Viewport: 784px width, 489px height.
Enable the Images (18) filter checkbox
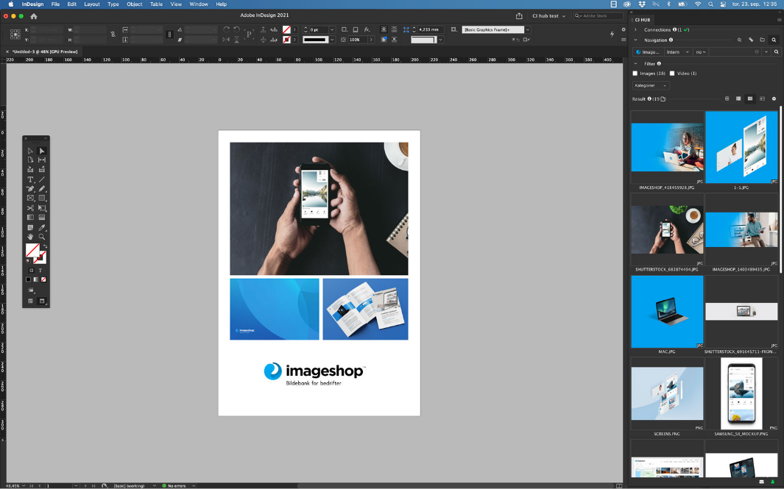tap(635, 74)
